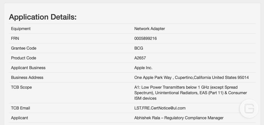Viewport: 264px width, 125px height.
Task: Click the Product Code label
Action: point(24,58)
